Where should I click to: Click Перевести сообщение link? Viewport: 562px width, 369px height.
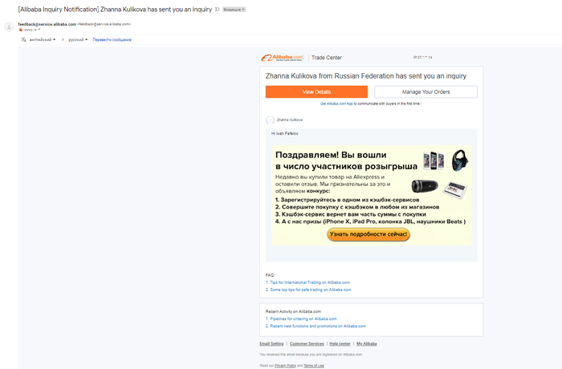tap(112, 40)
